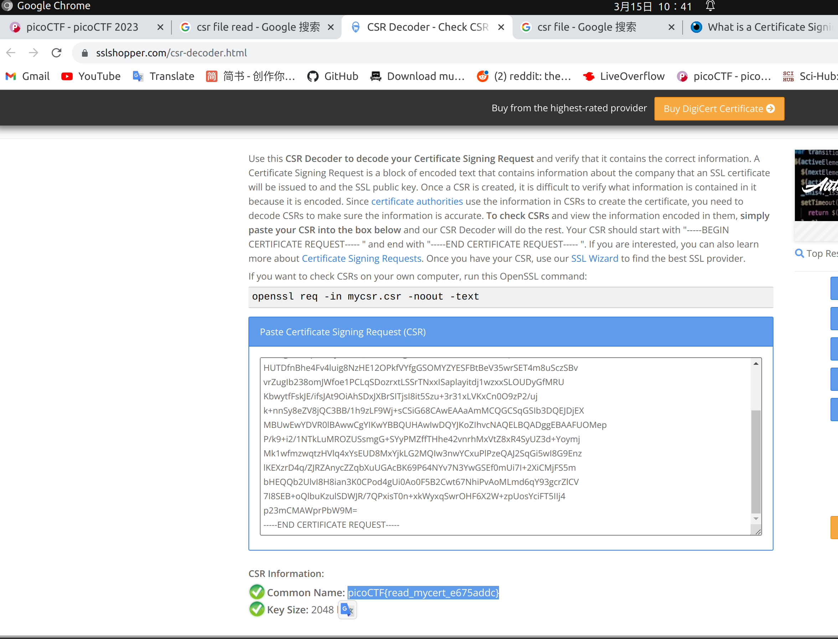838x639 pixels.
Task: Click the textarea scrollbar down arrow
Action: pyautogui.click(x=756, y=518)
